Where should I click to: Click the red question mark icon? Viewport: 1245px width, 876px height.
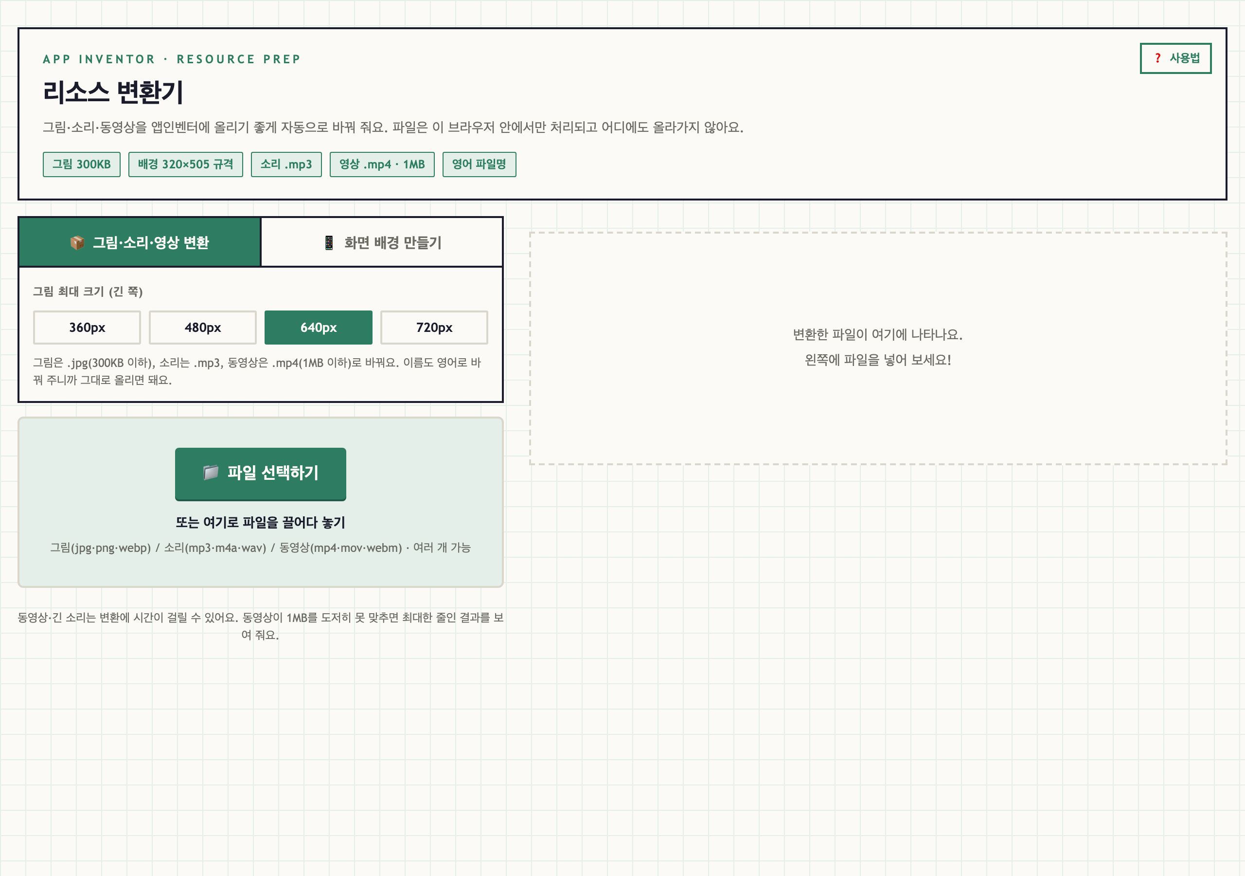pyautogui.click(x=1157, y=58)
